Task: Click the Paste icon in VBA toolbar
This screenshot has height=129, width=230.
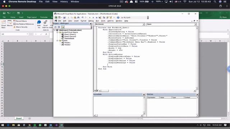Action: coord(75,18)
